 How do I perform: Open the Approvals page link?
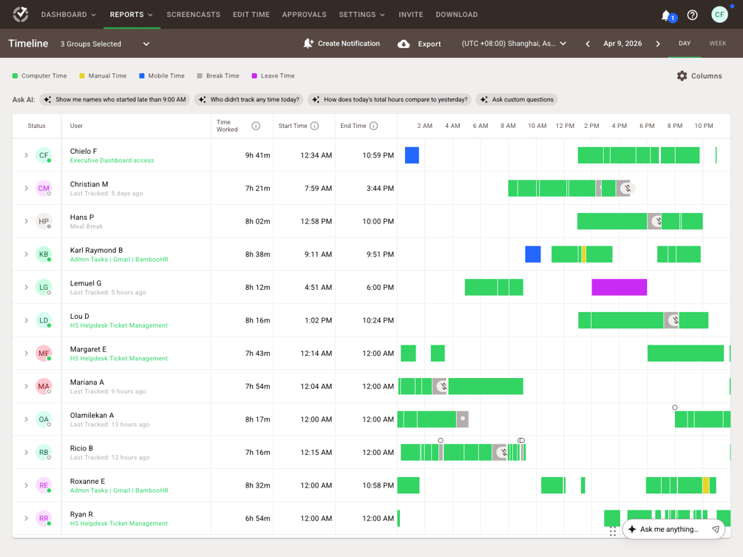[x=304, y=15]
